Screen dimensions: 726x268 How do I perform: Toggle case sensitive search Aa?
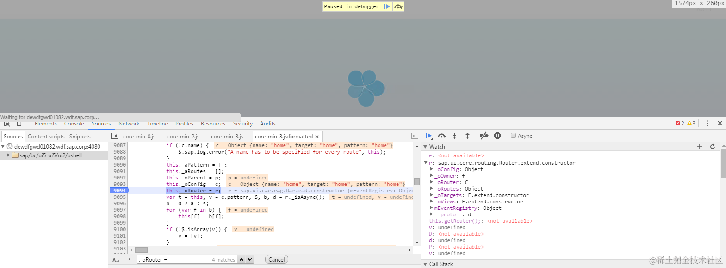pyautogui.click(x=116, y=260)
